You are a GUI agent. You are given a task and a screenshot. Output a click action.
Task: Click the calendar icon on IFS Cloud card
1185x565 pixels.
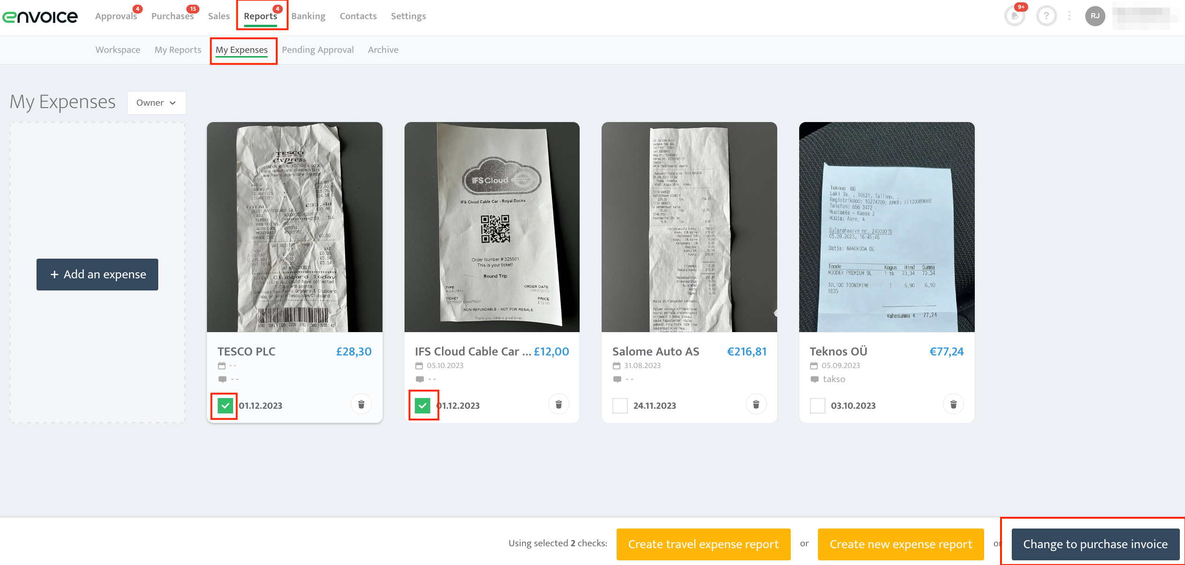(420, 365)
